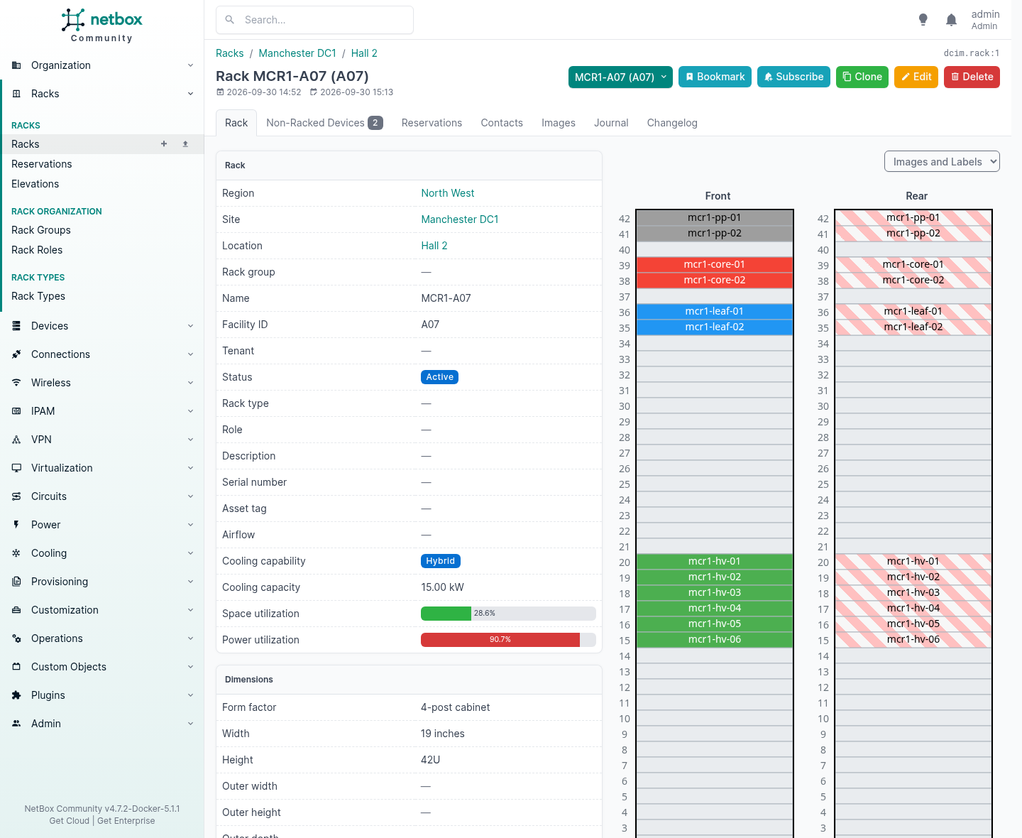Click the Space utilization progress bar
This screenshot has height=838, width=1022.
pos(508,614)
